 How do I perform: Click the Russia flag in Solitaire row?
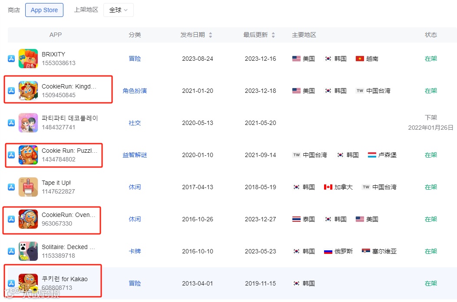[x=328, y=251]
